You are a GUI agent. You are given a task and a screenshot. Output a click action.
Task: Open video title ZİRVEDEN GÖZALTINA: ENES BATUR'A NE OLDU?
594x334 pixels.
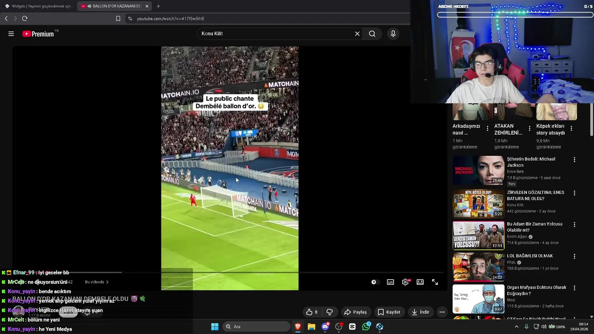[x=536, y=195]
